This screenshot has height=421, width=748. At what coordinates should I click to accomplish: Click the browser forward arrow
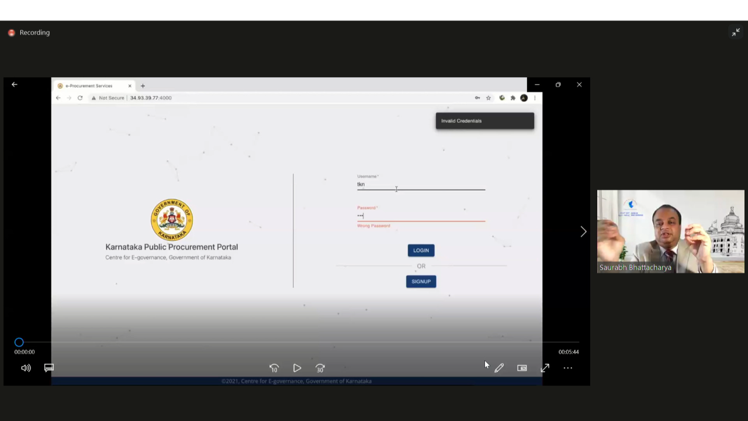[x=69, y=98]
